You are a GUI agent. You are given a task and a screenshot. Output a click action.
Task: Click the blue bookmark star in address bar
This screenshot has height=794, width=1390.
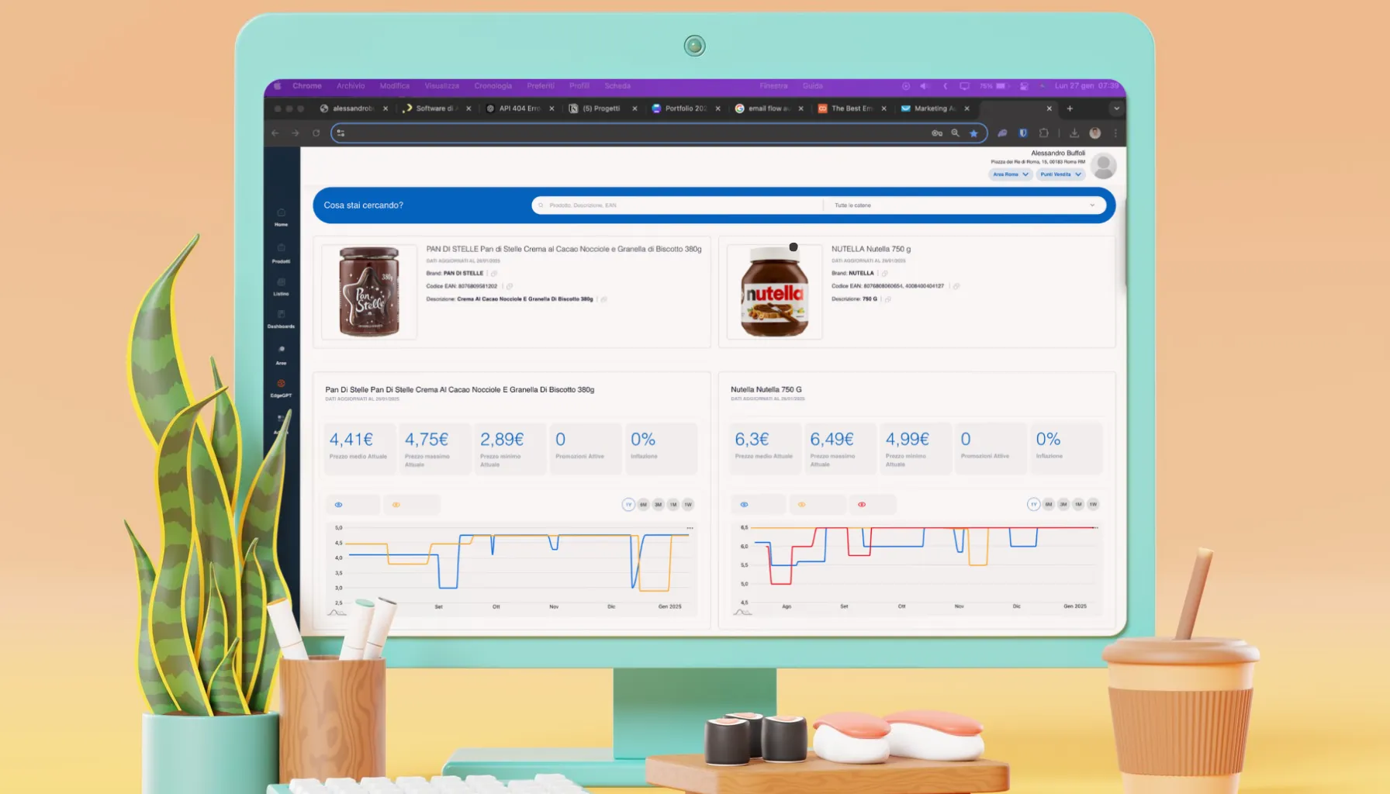coord(973,133)
